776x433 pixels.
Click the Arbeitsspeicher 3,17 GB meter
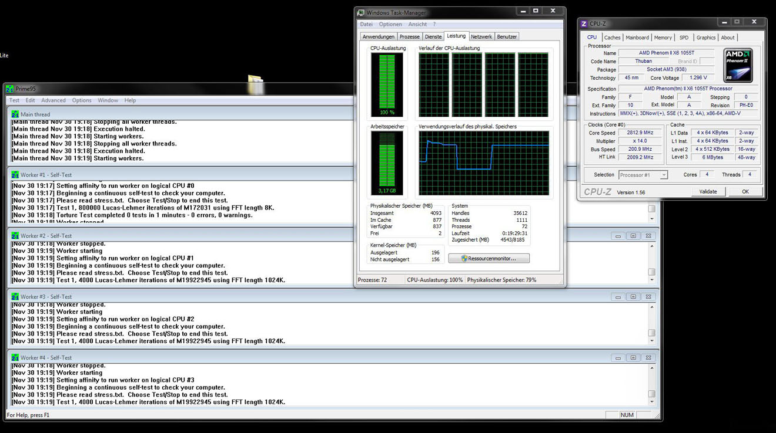387,163
